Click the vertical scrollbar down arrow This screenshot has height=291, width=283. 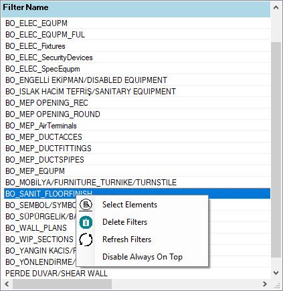click(x=276, y=273)
